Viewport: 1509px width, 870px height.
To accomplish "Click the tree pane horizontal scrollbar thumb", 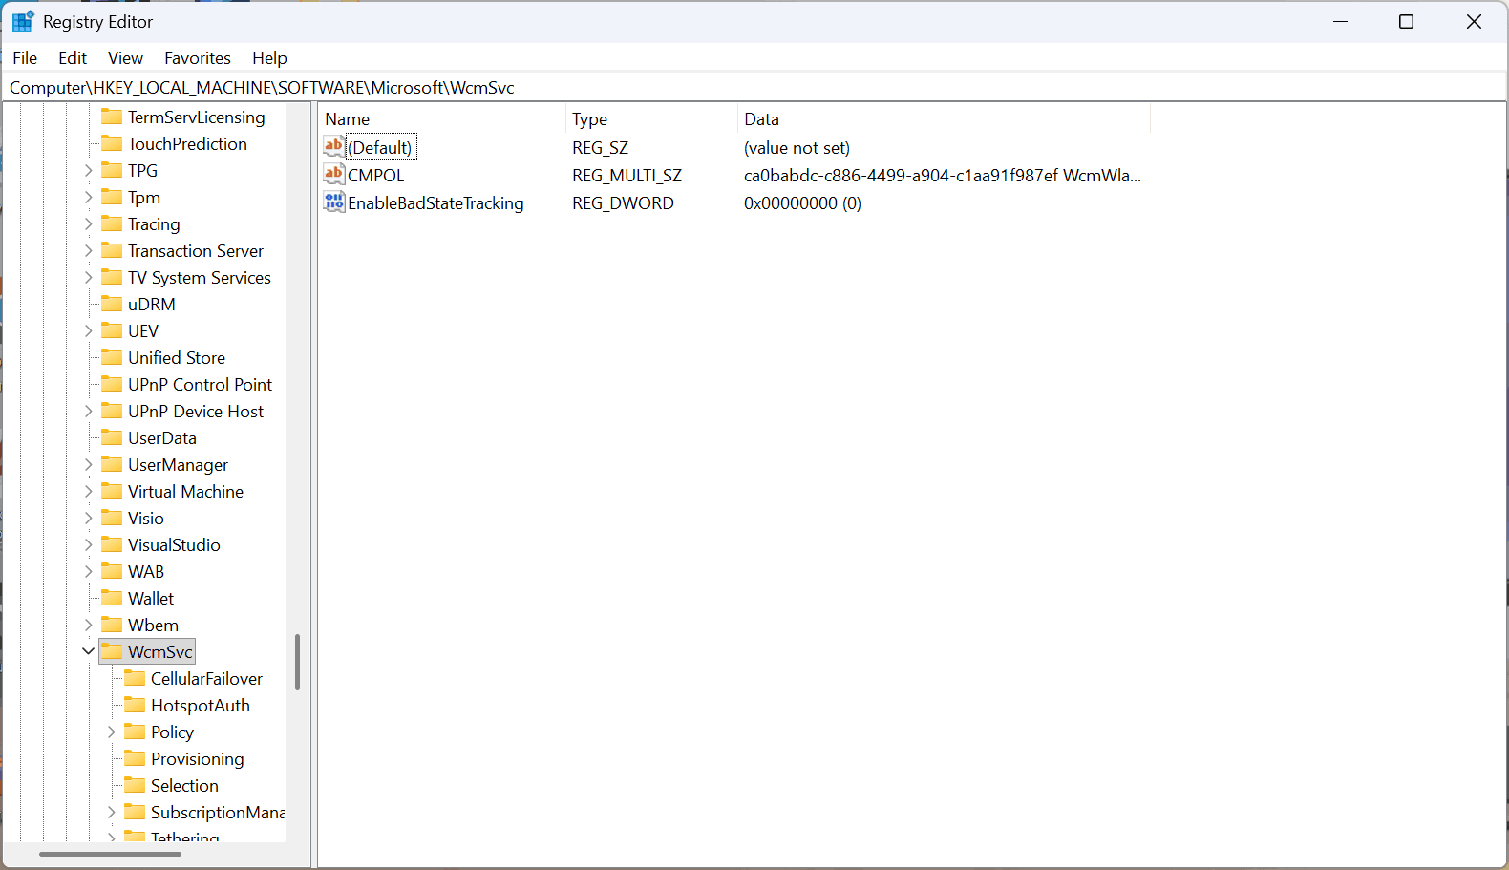I will point(110,854).
